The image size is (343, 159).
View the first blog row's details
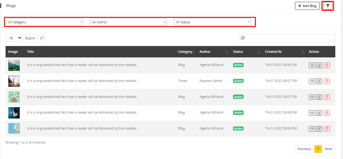pyautogui.click(x=312, y=65)
